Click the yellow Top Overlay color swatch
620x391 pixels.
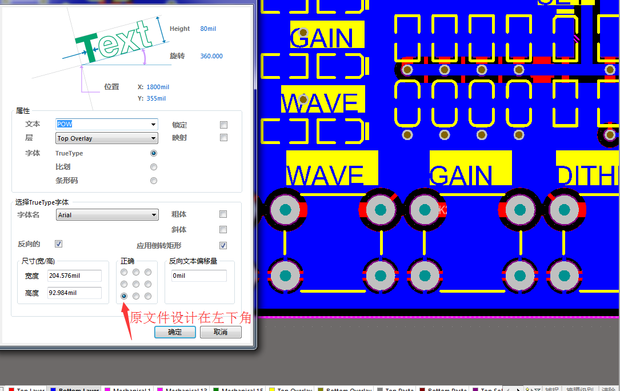tap(271, 390)
